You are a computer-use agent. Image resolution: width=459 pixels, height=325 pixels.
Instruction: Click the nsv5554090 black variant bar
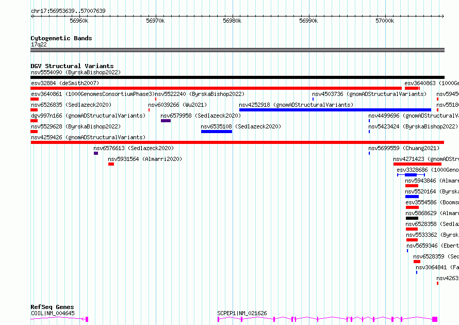coord(237,77)
